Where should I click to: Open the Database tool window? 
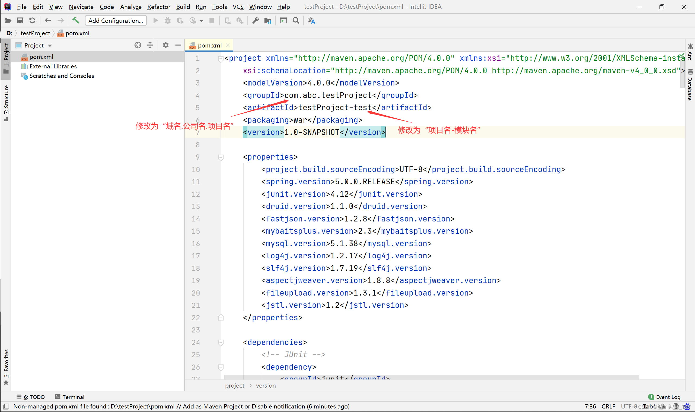(x=690, y=85)
